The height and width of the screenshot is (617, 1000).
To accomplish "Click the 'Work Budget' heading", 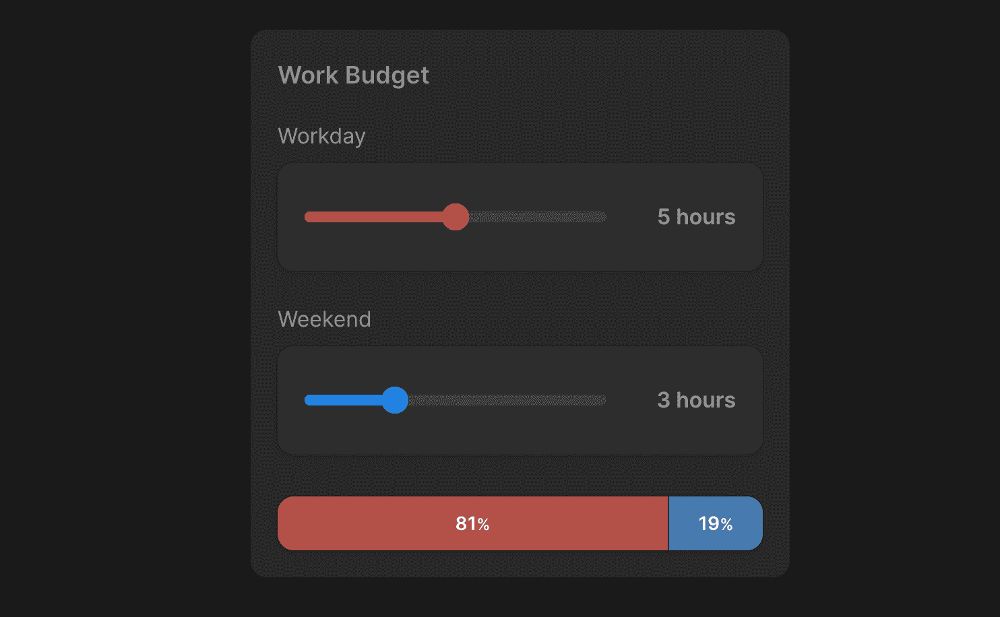I will tap(353, 75).
